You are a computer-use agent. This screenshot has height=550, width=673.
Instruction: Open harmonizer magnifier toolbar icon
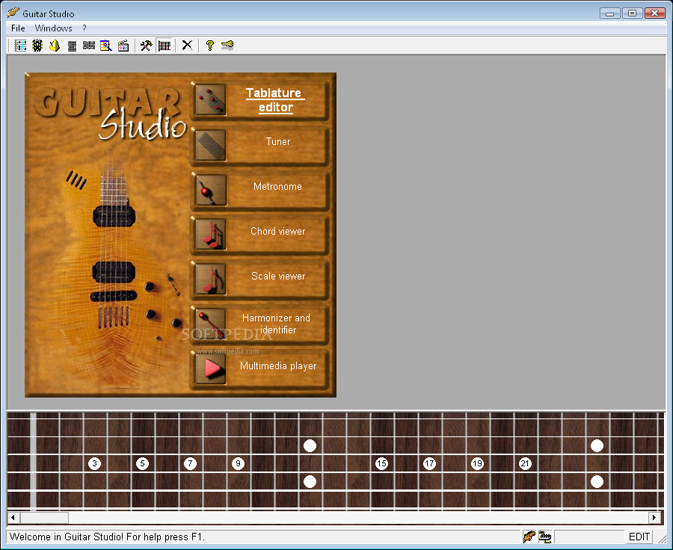tap(106, 46)
